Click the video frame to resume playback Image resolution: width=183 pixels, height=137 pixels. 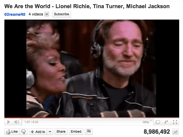(92, 68)
